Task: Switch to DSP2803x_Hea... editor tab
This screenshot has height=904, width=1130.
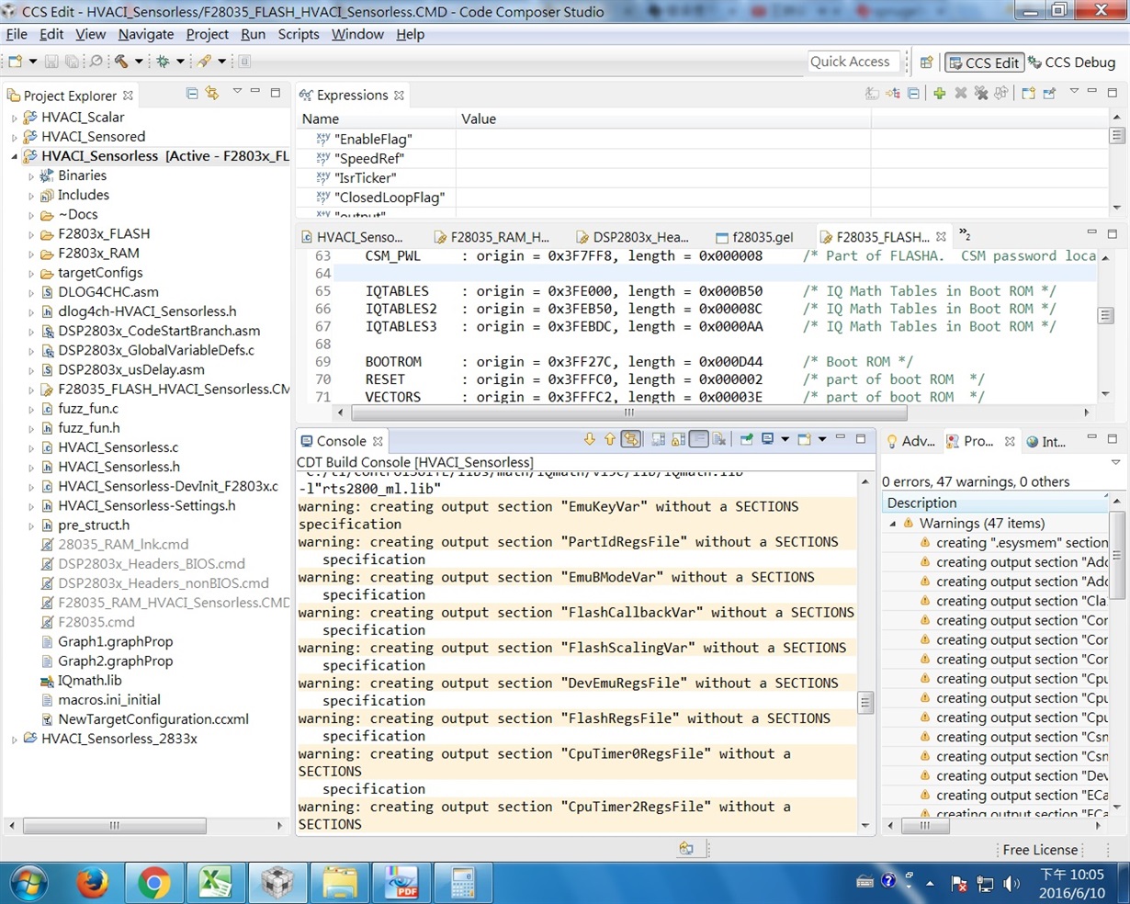Action: pos(631,237)
